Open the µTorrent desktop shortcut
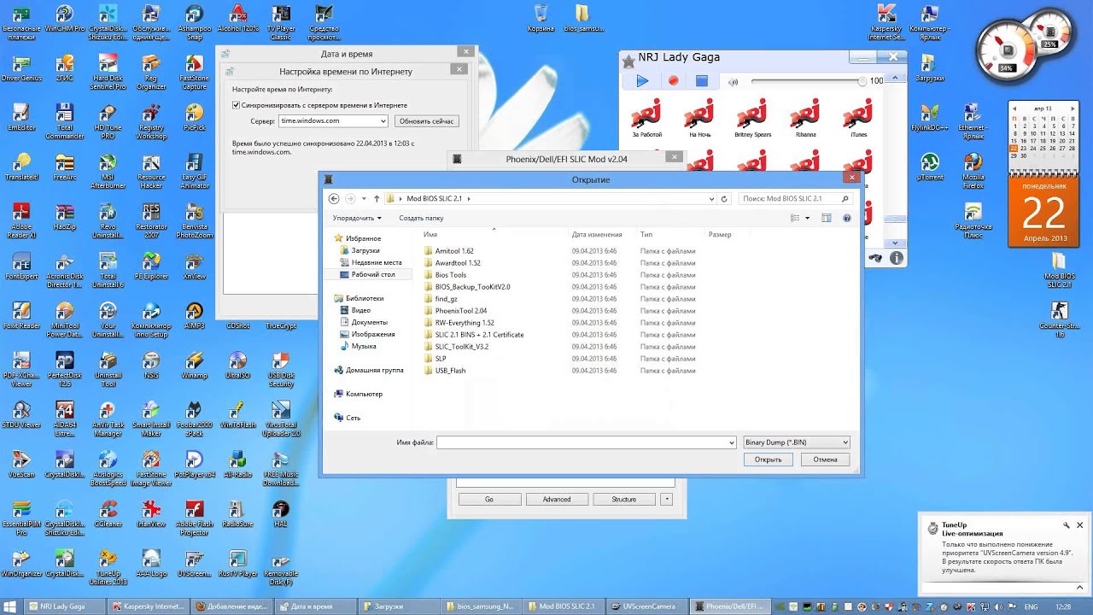Screen dimensions: 1093x615 (x=929, y=167)
